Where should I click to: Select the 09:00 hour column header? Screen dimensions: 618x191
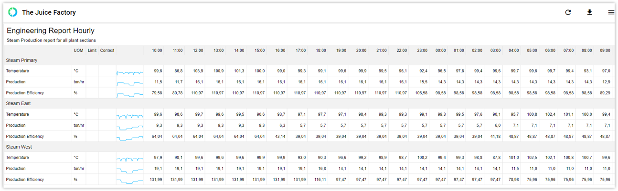[605, 50]
